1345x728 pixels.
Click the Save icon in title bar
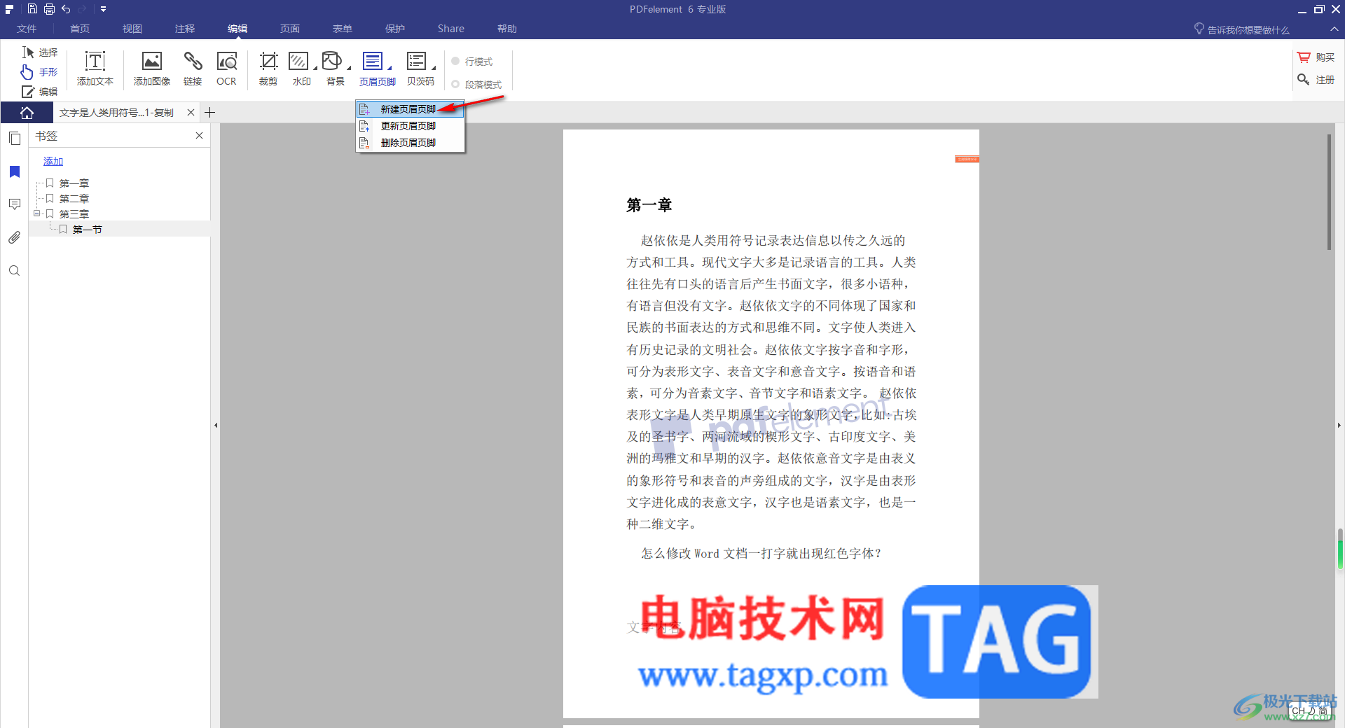pos(32,9)
